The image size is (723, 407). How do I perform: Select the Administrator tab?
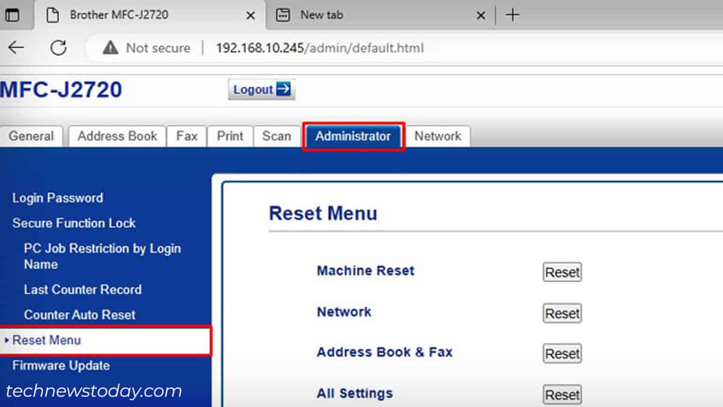(x=353, y=136)
